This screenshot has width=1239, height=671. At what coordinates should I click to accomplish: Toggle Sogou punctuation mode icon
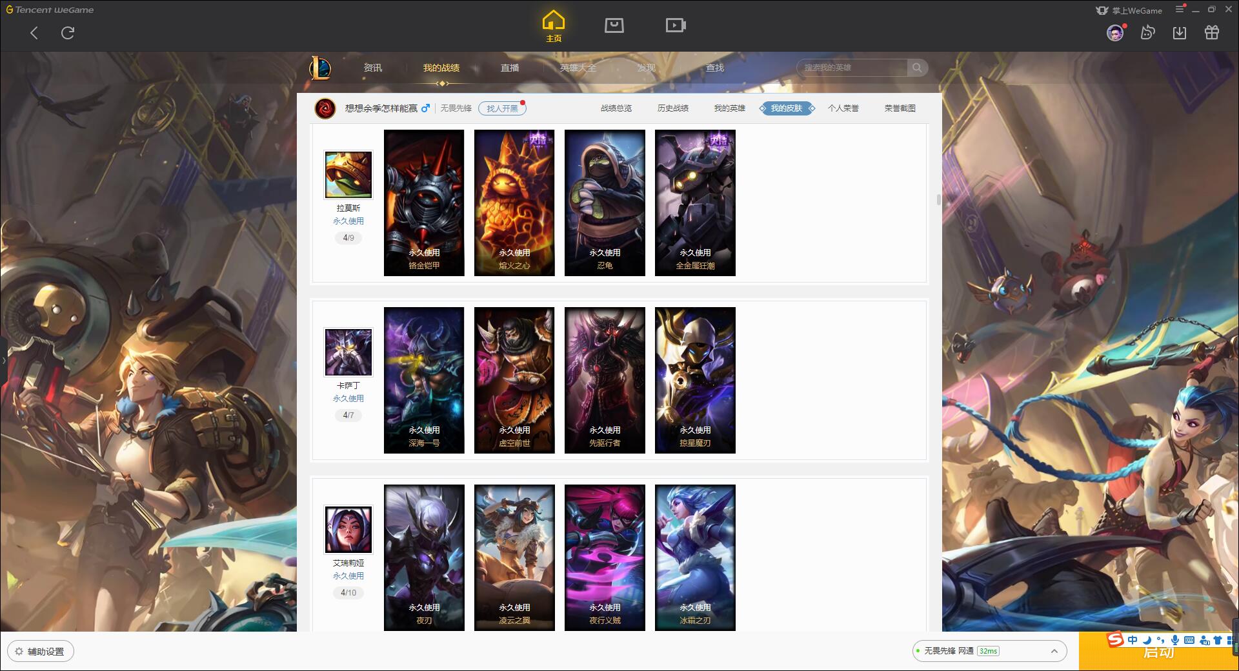1161,640
